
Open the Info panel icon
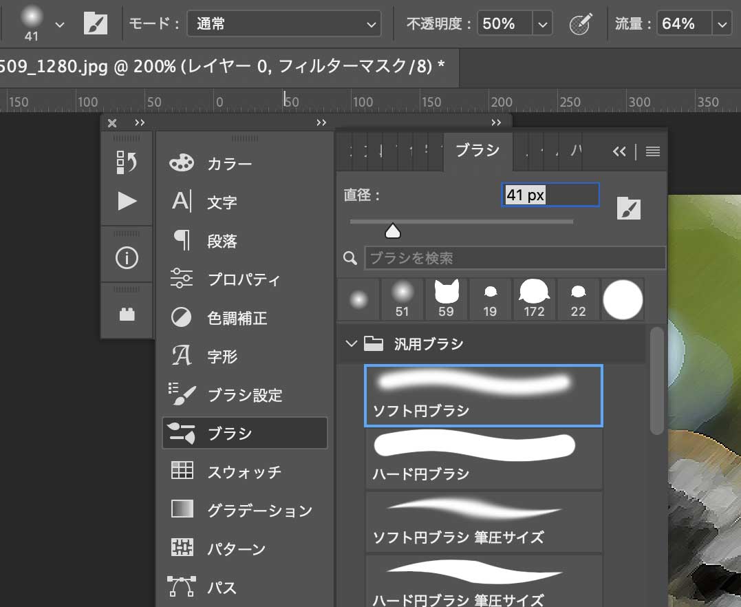(x=127, y=255)
